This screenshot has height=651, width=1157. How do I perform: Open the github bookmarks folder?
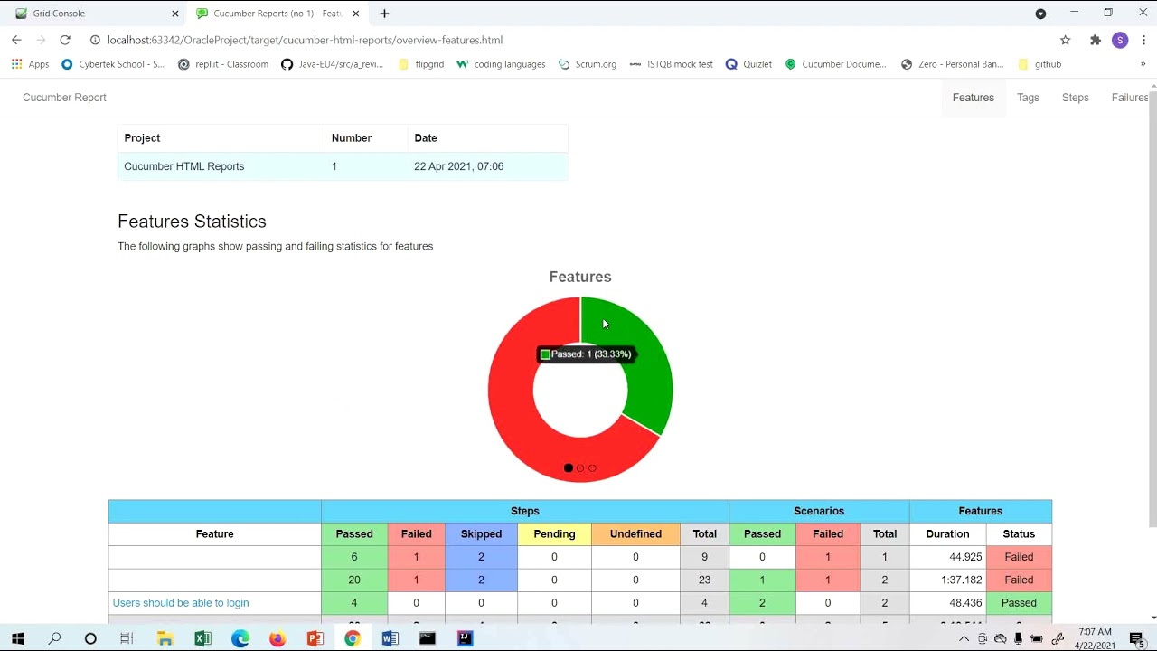coord(1039,64)
